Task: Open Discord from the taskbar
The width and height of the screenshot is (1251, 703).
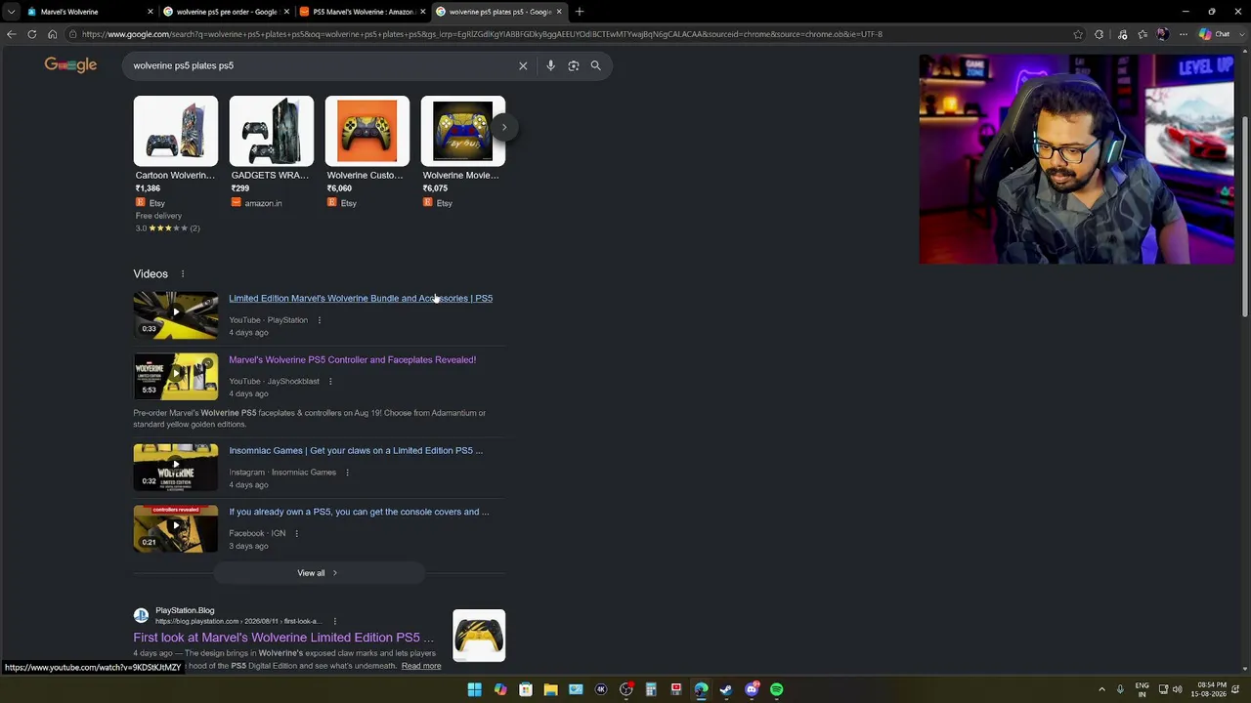Action: coord(752,689)
